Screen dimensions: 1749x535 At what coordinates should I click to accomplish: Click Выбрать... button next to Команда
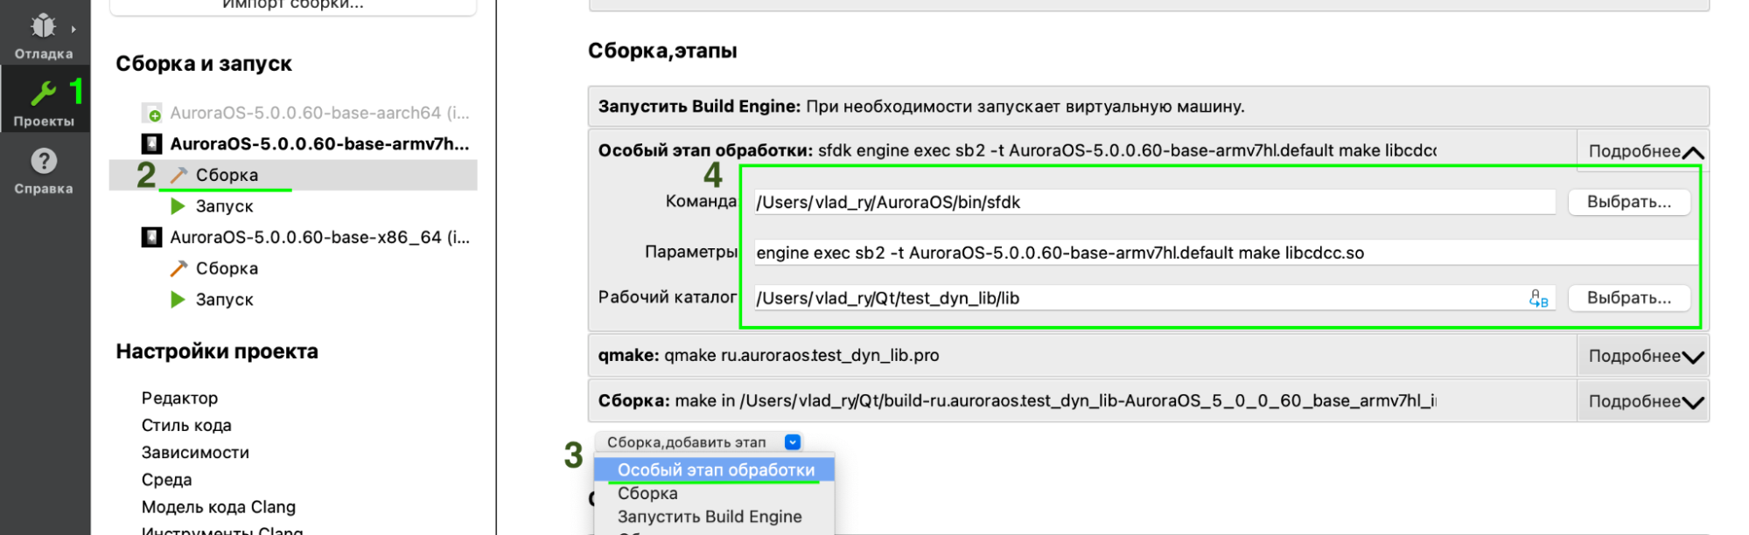click(x=1628, y=202)
